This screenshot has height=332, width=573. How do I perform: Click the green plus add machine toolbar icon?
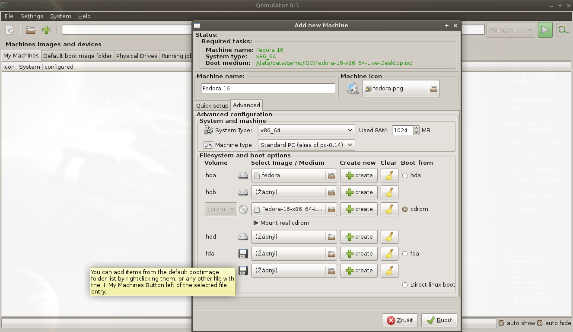pos(46,30)
